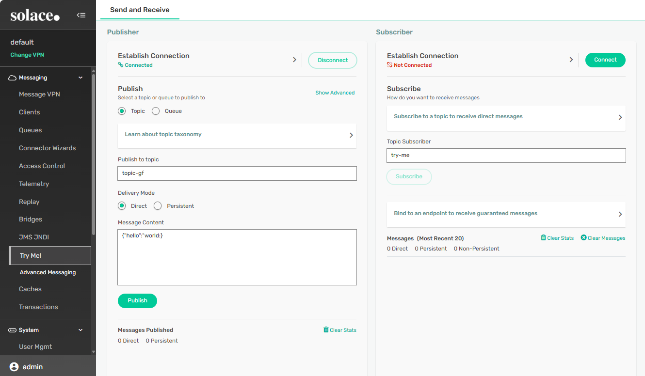645x376 pixels.
Task: Click the Publish to topic input field
Action: 237,173
